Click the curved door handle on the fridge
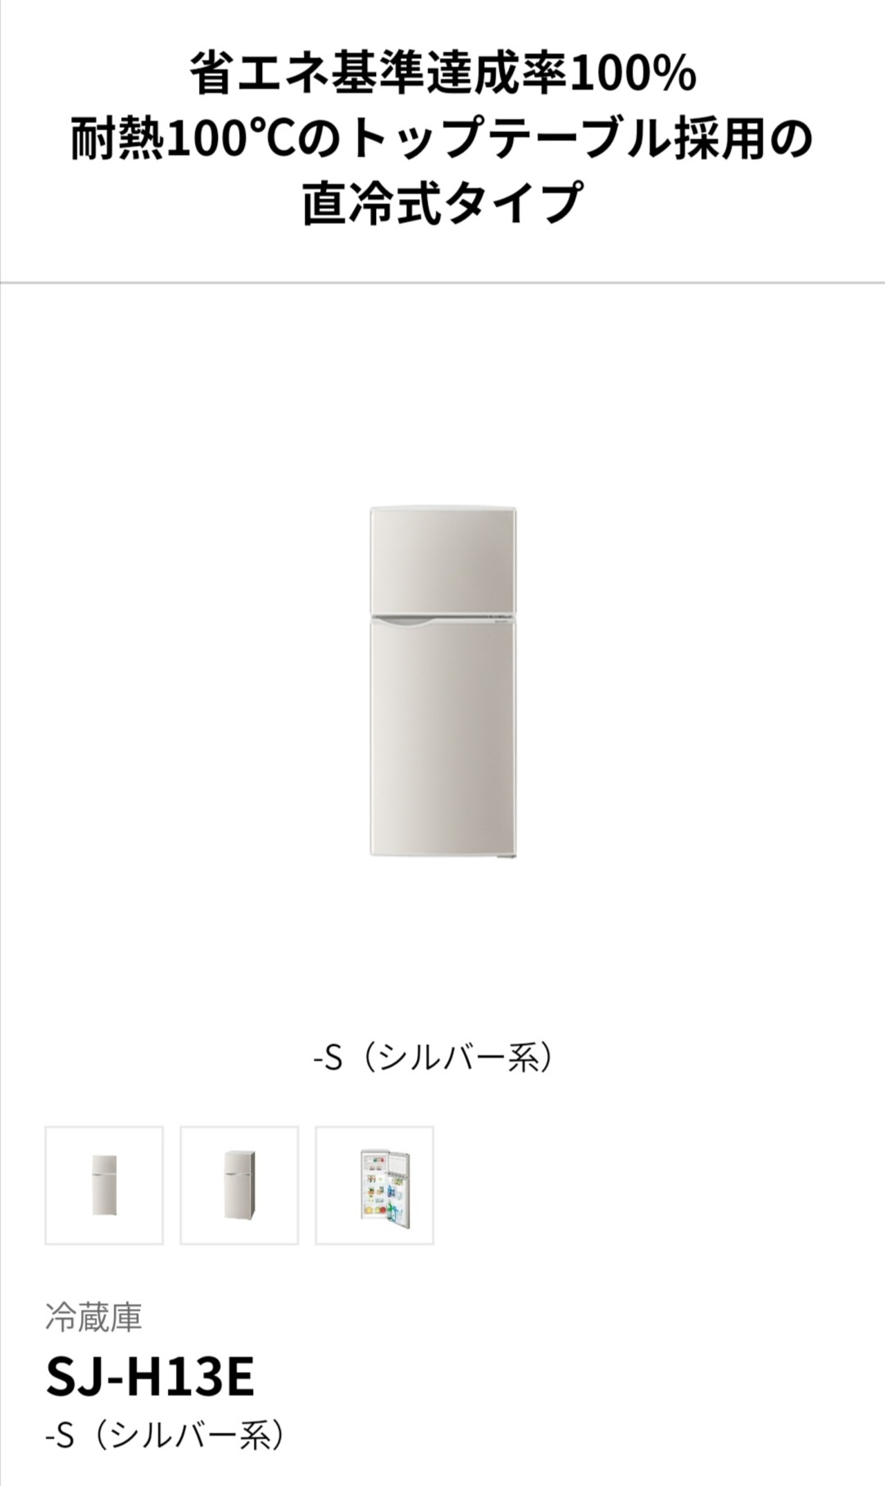 (405, 624)
